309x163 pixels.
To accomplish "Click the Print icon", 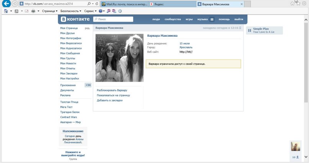I will [x=33, y=11].
